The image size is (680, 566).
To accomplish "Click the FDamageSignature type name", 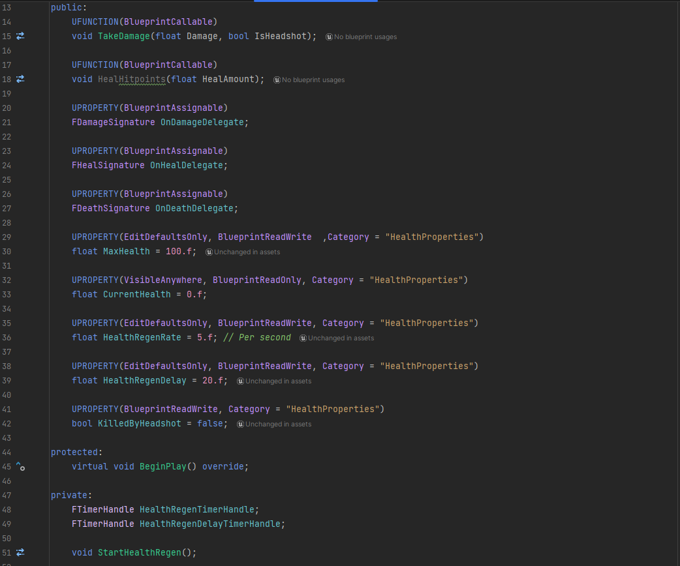I will pos(113,122).
